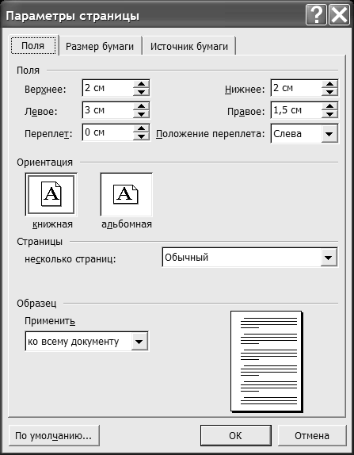
Task: Click the Левое margin input field
Action: (x=108, y=110)
